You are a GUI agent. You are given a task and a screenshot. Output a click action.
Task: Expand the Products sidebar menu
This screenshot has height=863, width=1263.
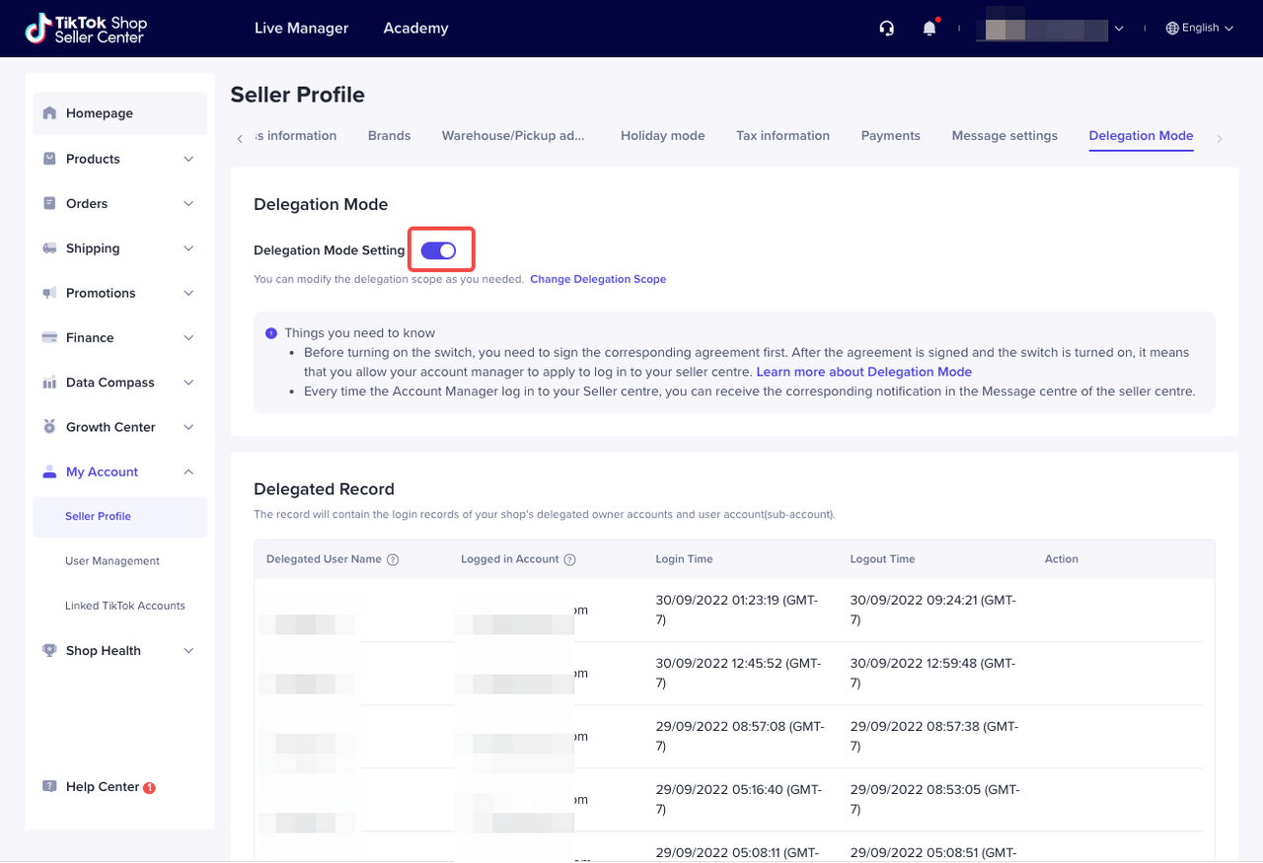point(188,159)
